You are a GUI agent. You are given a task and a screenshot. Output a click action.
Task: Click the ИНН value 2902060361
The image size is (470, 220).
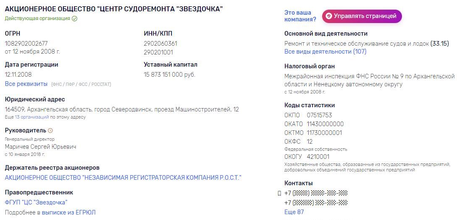[x=160, y=44]
